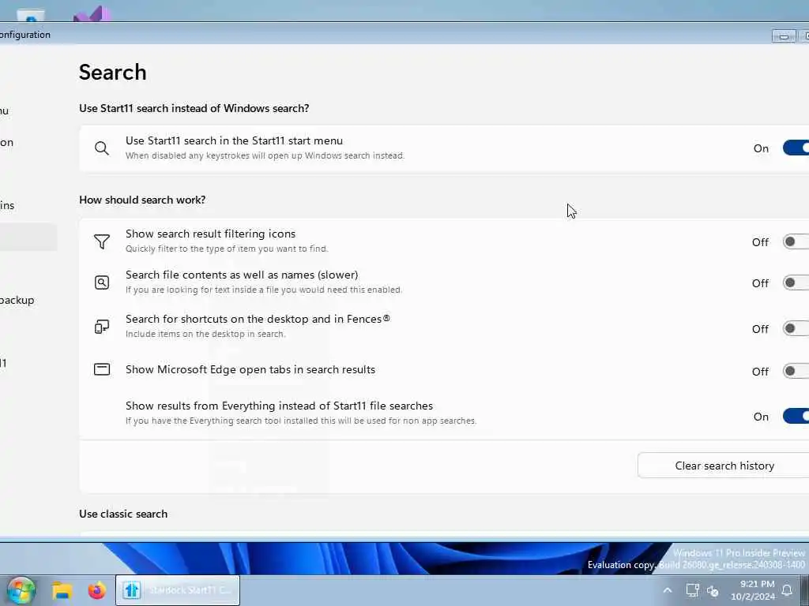Select the sidebar item ending in 'ins'
The height and width of the screenshot is (606, 809).
tap(7, 205)
